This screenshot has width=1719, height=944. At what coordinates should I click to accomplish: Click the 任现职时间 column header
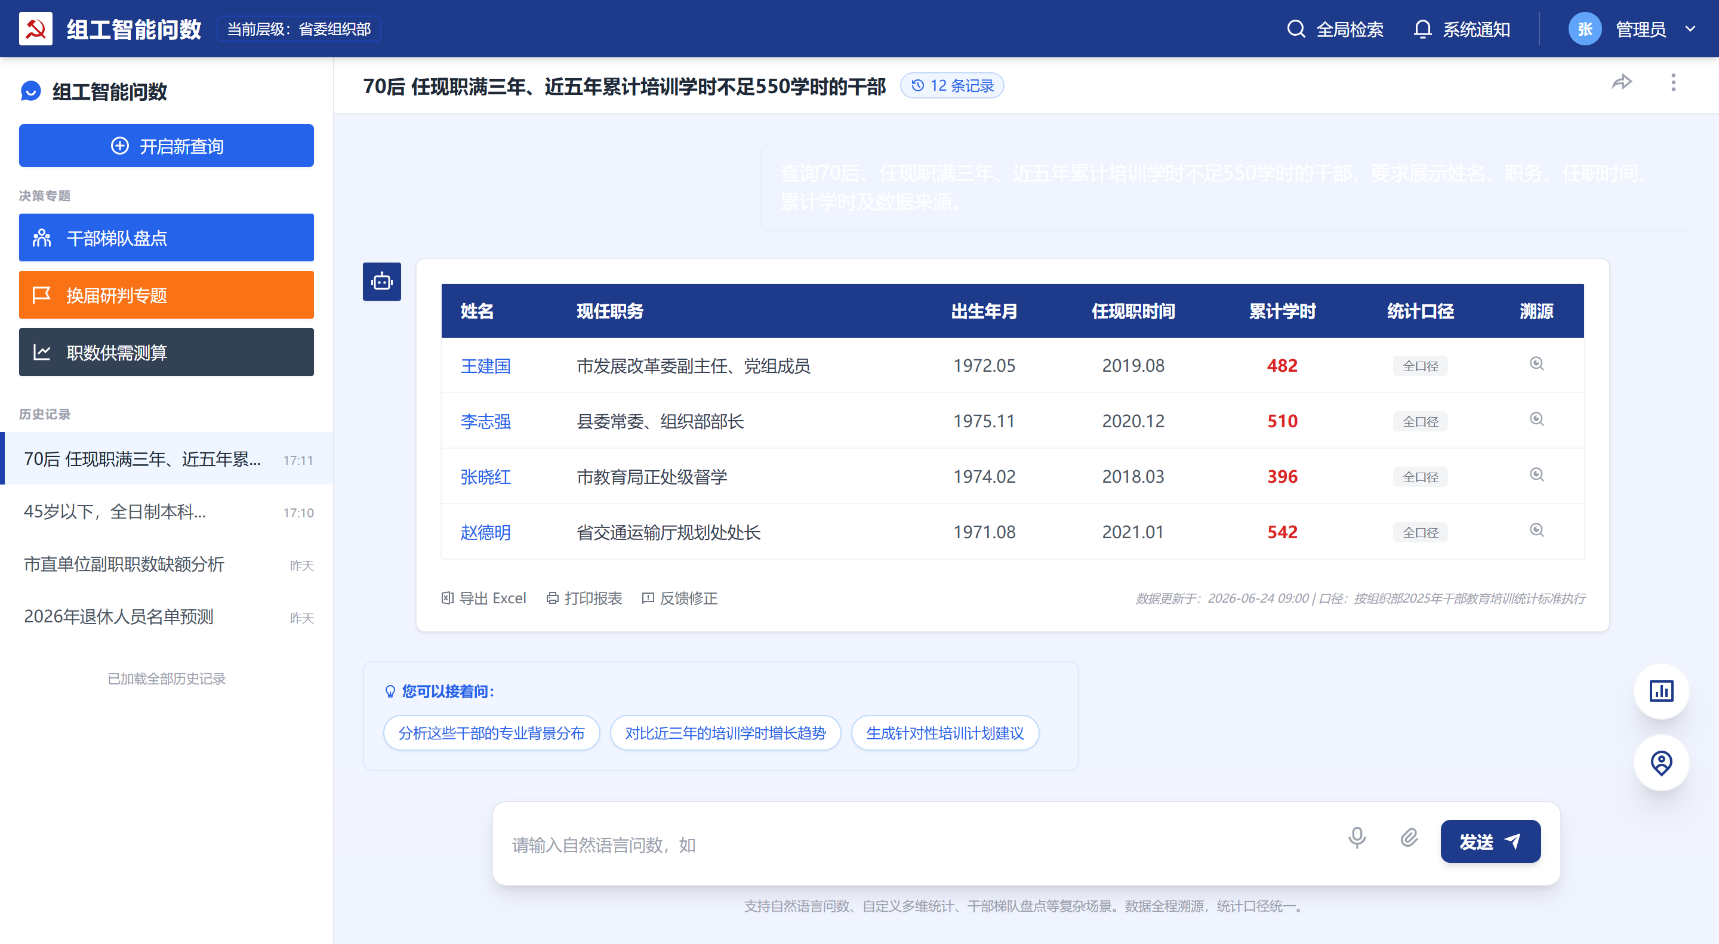(1133, 311)
